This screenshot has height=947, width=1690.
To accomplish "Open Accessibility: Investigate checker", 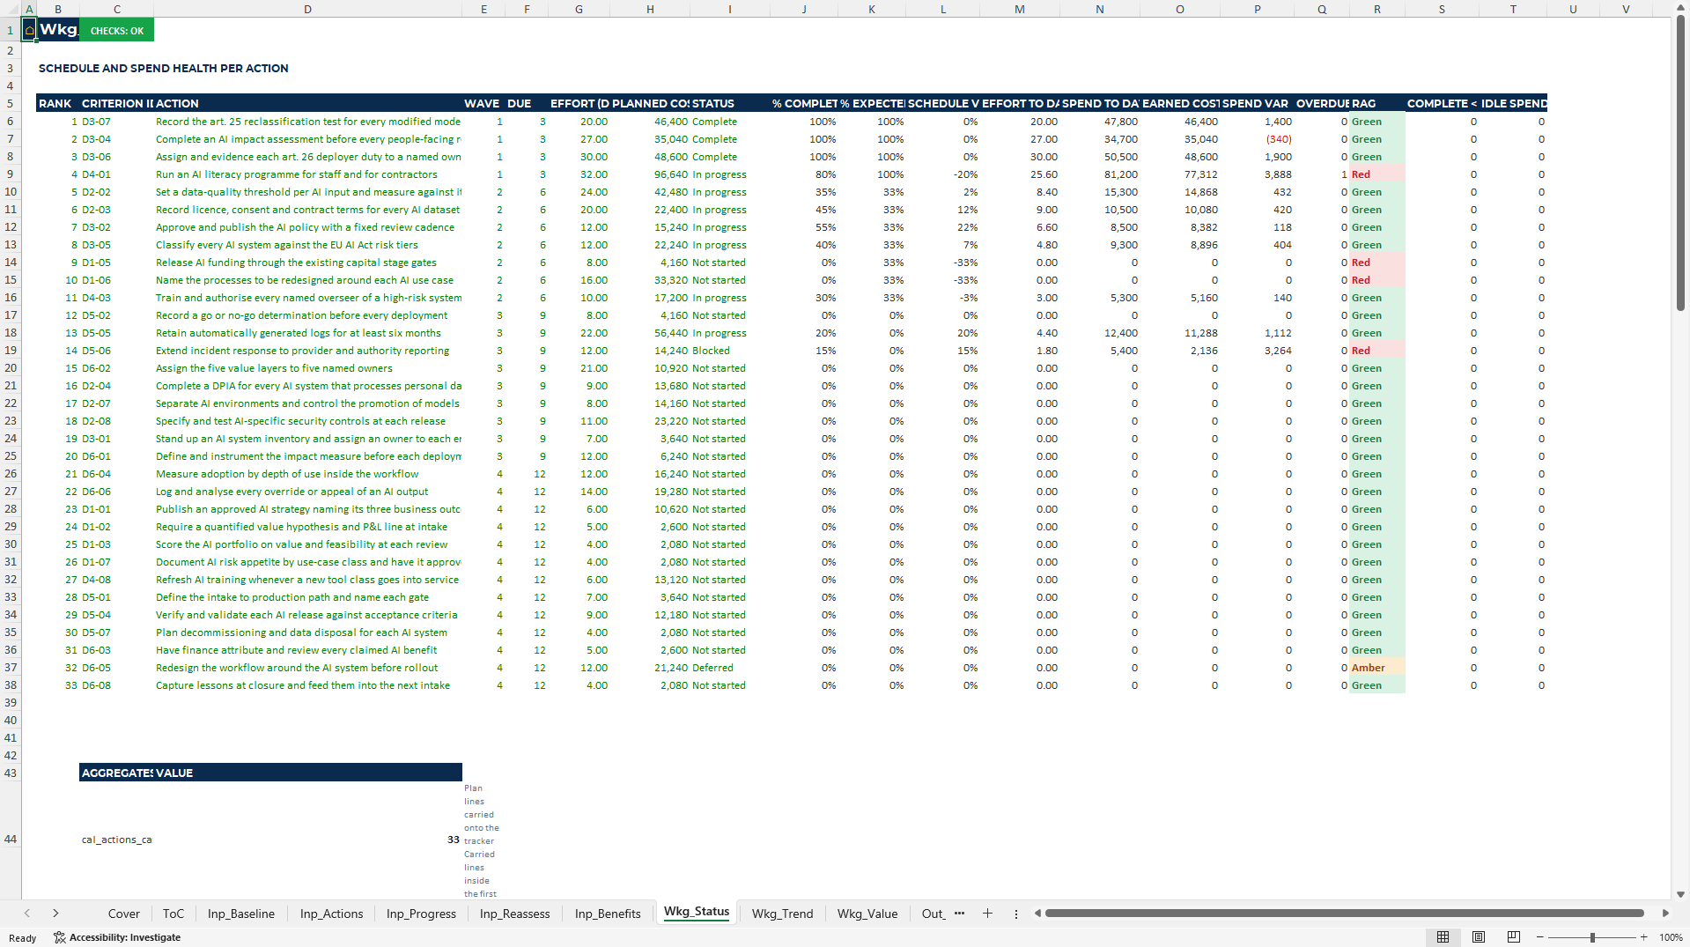I will tap(117, 937).
